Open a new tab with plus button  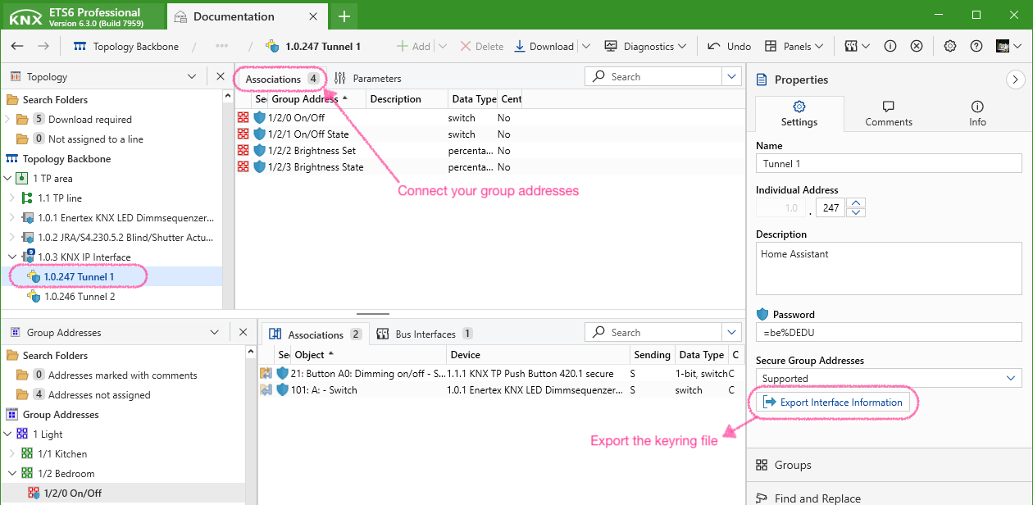pos(344,16)
